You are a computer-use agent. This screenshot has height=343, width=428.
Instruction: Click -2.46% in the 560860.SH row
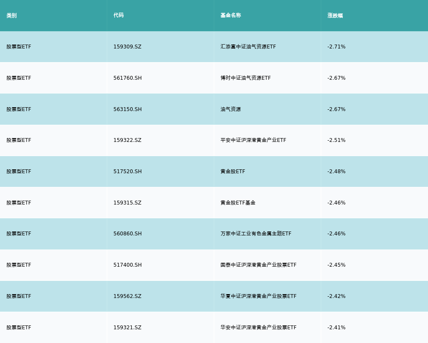(336, 234)
